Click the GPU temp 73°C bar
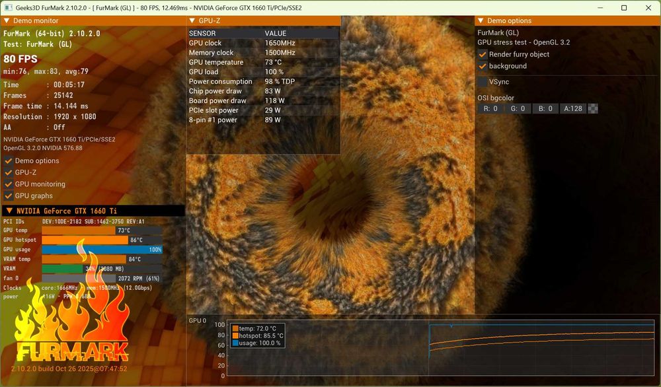Viewport: 661px width, 387px height. 102,230
